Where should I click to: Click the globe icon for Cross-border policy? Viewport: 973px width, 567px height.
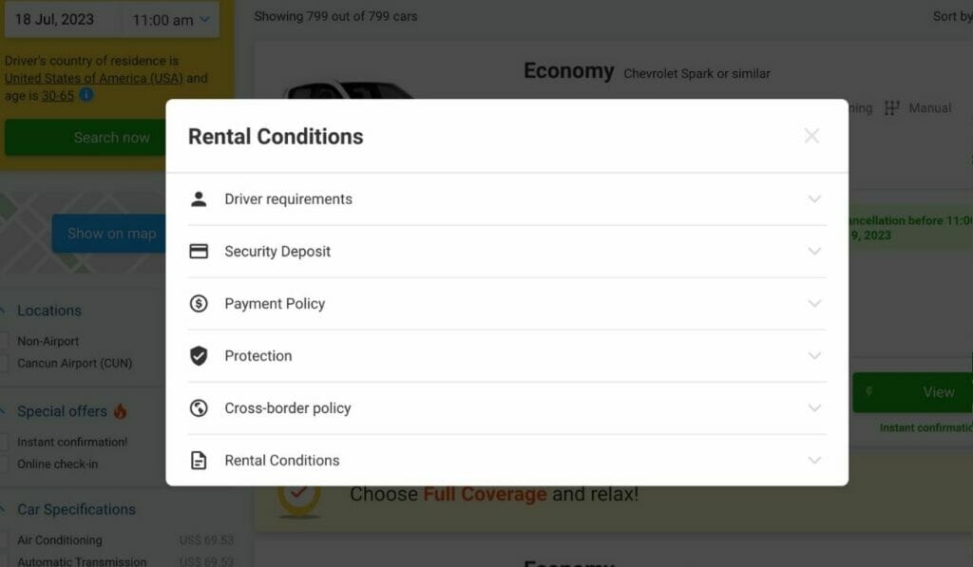[199, 408]
